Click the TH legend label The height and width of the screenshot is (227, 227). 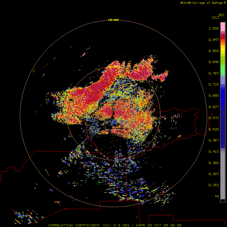[x=217, y=196]
